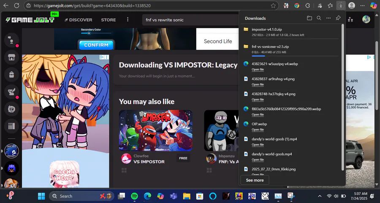Open Spotify from the taskbar
The image size is (380, 203).
coord(135,196)
